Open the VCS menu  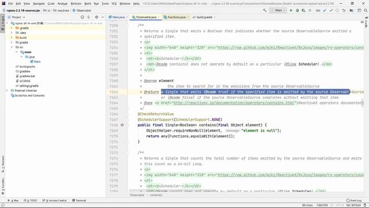114,3
